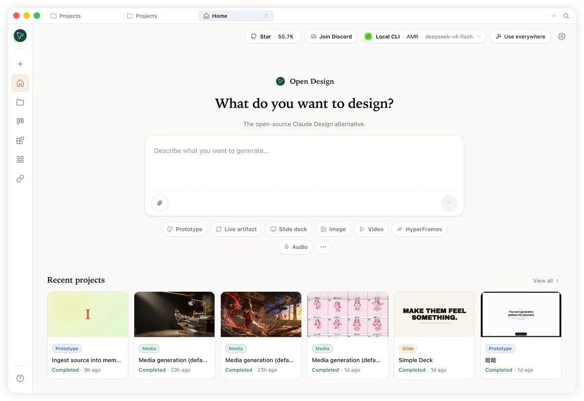Select the Live artifact chip

pyautogui.click(x=236, y=229)
